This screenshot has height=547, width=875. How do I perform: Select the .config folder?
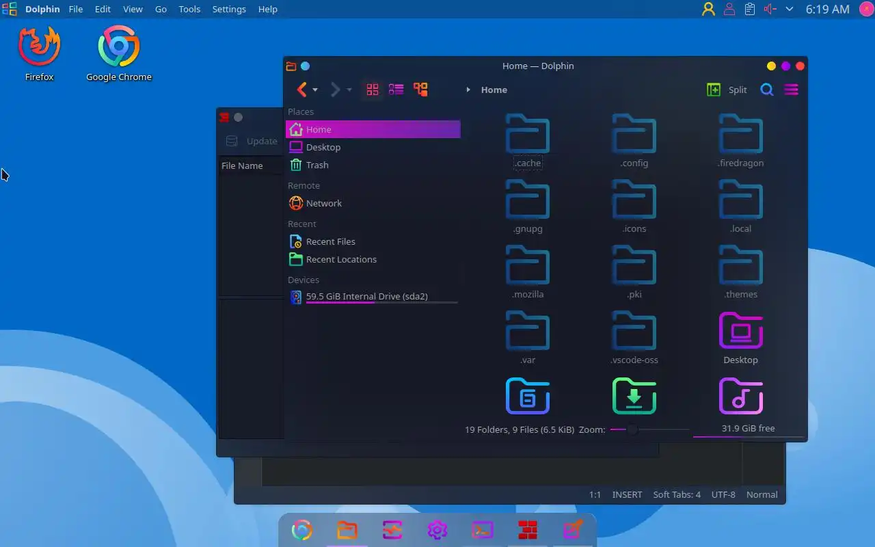coord(634,141)
